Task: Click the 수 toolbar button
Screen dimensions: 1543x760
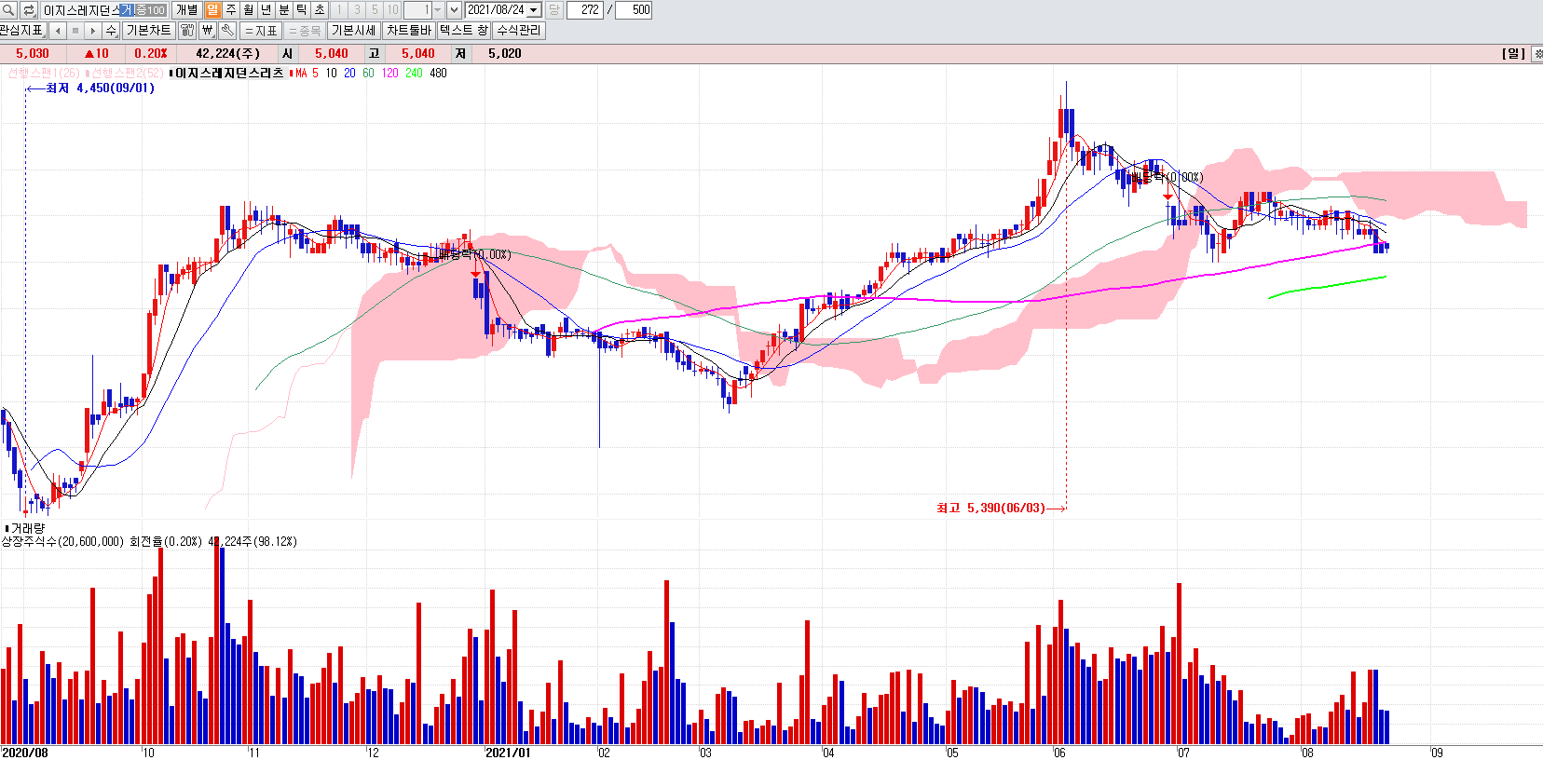Action: [x=111, y=30]
